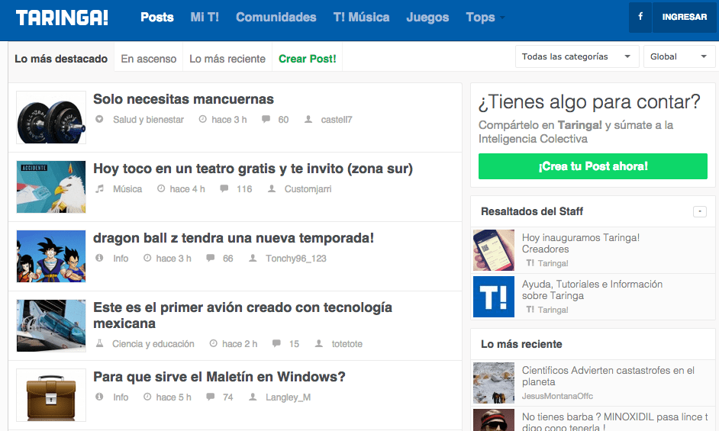Click comment bubble icon on mancuernas post
The width and height of the screenshot is (719, 431).
point(266,120)
